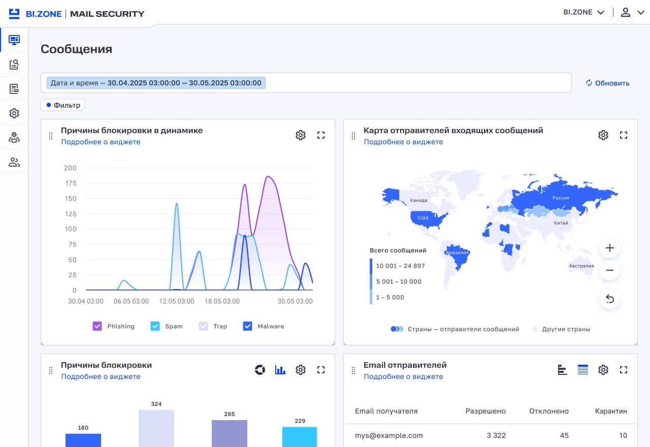The width and height of the screenshot is (650, 447).
Task: Open the user profile dropdown menu
Action: coord(632,12)
